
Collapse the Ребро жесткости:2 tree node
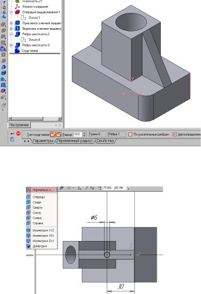point(11,34)
